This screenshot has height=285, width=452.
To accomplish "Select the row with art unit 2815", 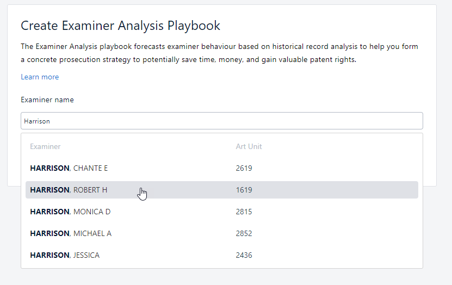I will [244, 212].
